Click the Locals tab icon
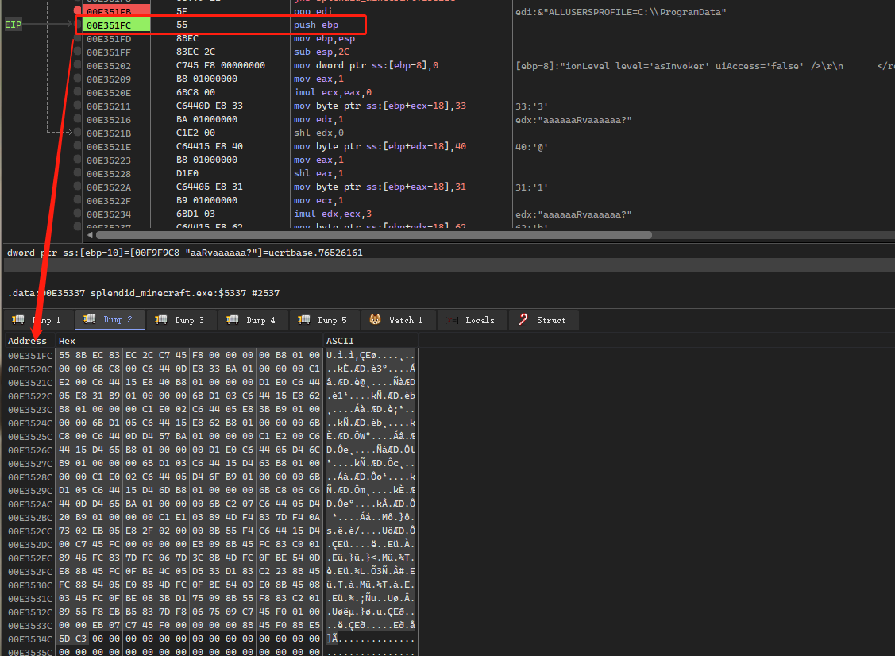 pyautogui.click(x=452, y=320)
